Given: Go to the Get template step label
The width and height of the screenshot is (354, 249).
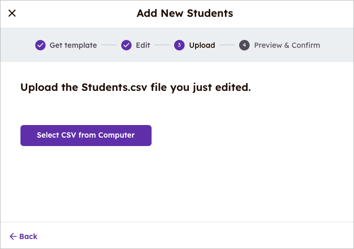Looking at the screenshot, I should coord(73,45).
